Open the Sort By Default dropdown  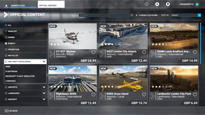(186, 15)
